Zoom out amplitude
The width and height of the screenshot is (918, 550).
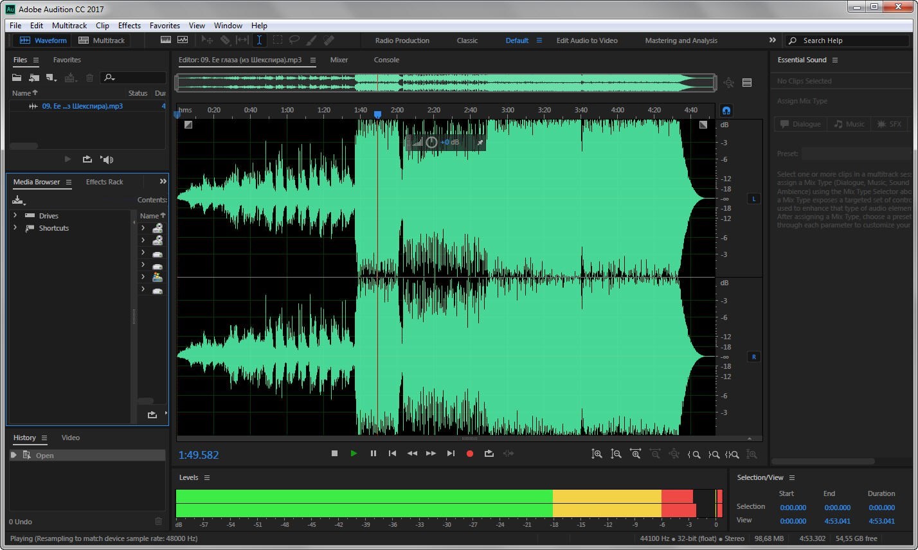click(616, 454)
